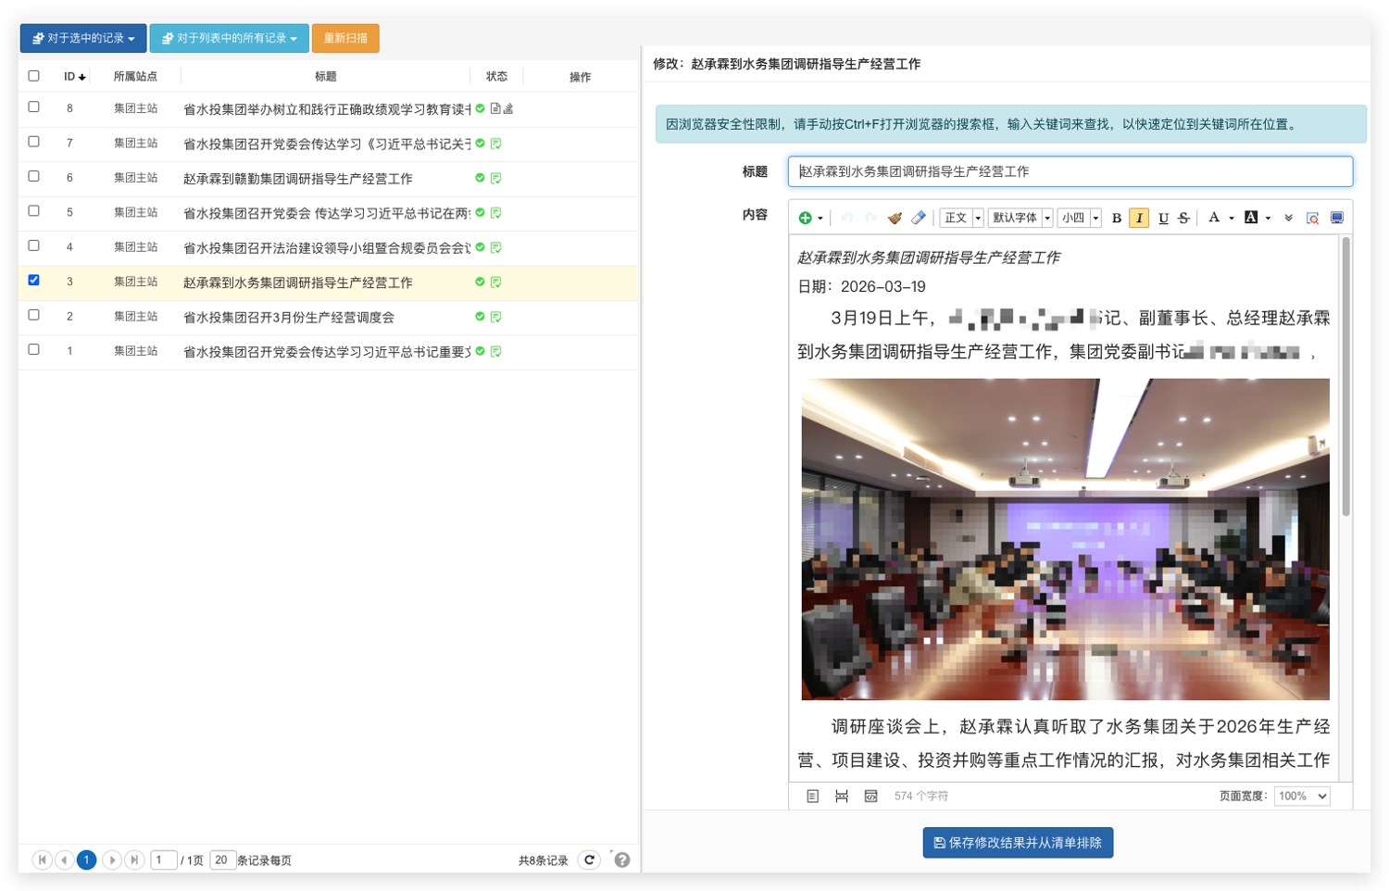Click the editor vertical scrollbar
The image size is (1389, 891).
(x=1345, y=376)
